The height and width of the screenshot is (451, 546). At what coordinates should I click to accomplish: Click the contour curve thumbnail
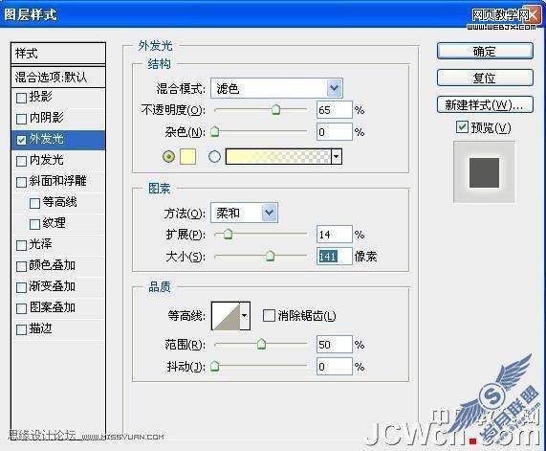(226, 316)
